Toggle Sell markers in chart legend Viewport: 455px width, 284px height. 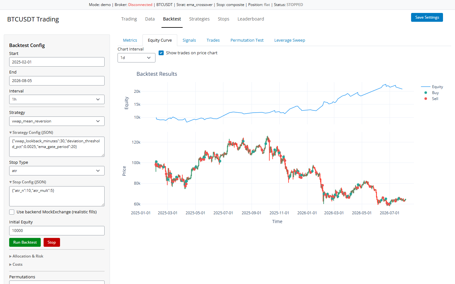click(432, 99)
